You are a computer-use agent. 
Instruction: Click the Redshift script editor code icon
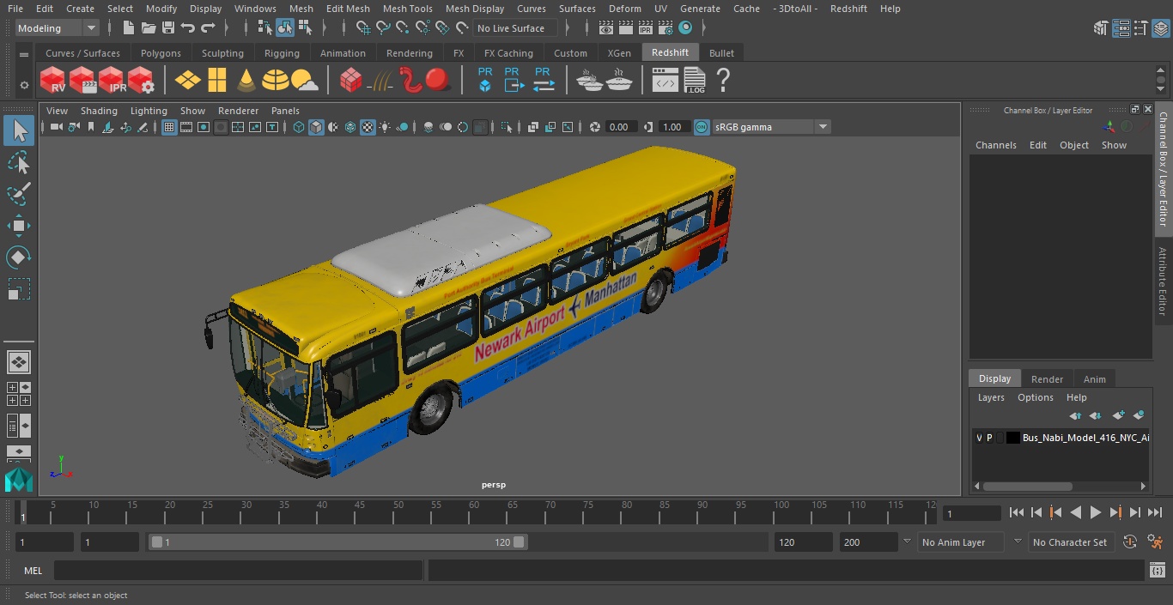[665, 81]
